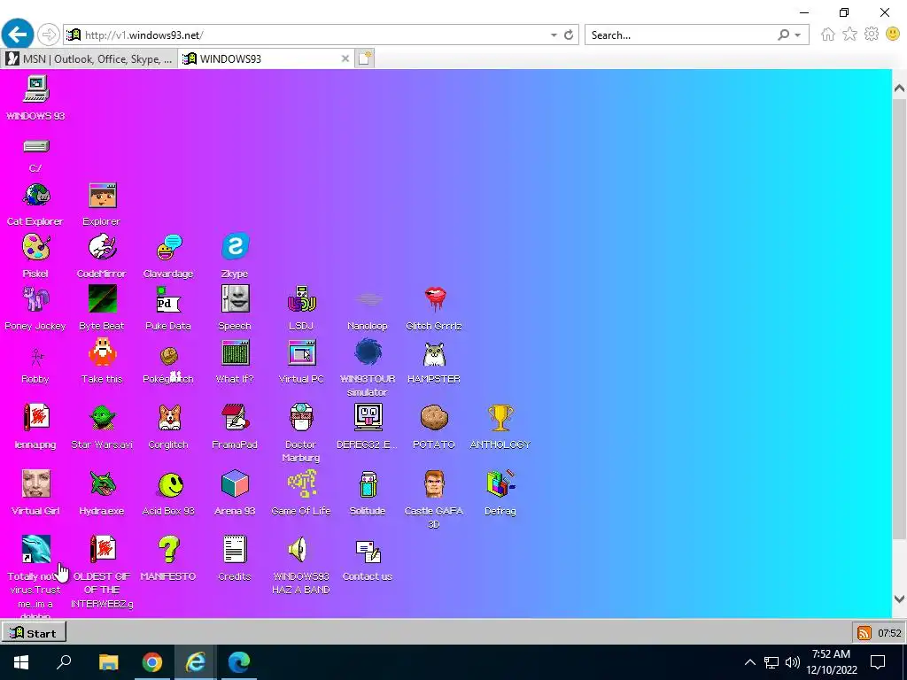Launch the Defrag icon
The width and height of the screenshot is (907, 680).
500,483
